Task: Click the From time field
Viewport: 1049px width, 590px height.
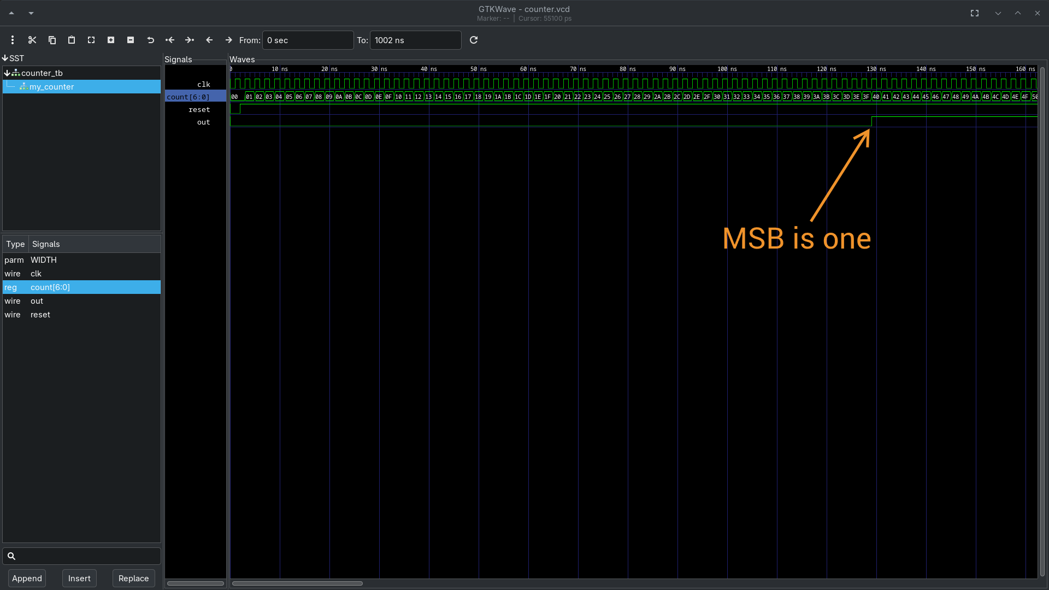Action: pos(308,40)
